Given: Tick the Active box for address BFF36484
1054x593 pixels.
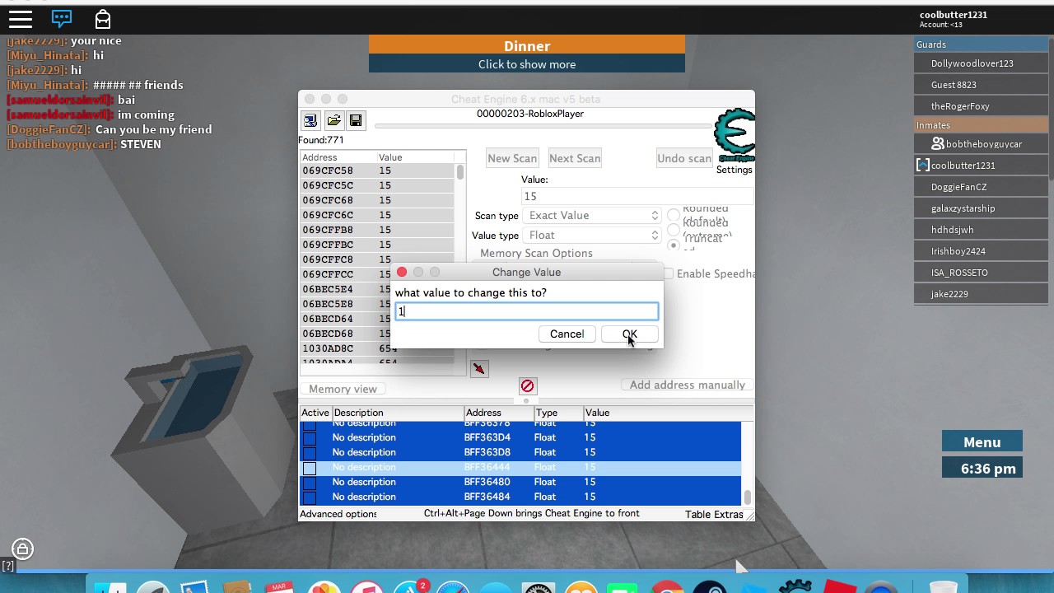Looking at the screenshot, I should tap(310, 497).
